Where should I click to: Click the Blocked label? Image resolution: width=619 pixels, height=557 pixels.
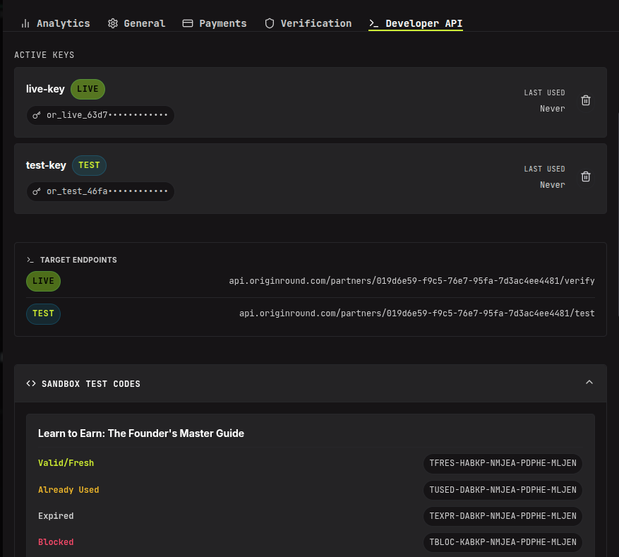56,542
